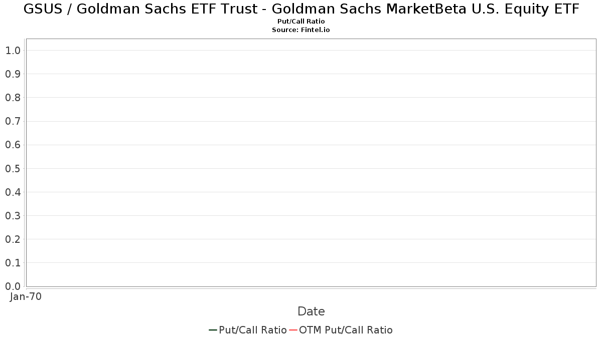Click the red OTM Put/Call Ratio legend line
This screenshot has height=338, width=602.
click(x=293, y=330)
